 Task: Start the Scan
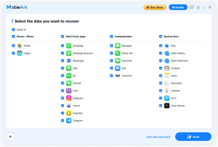click(193, 137)
